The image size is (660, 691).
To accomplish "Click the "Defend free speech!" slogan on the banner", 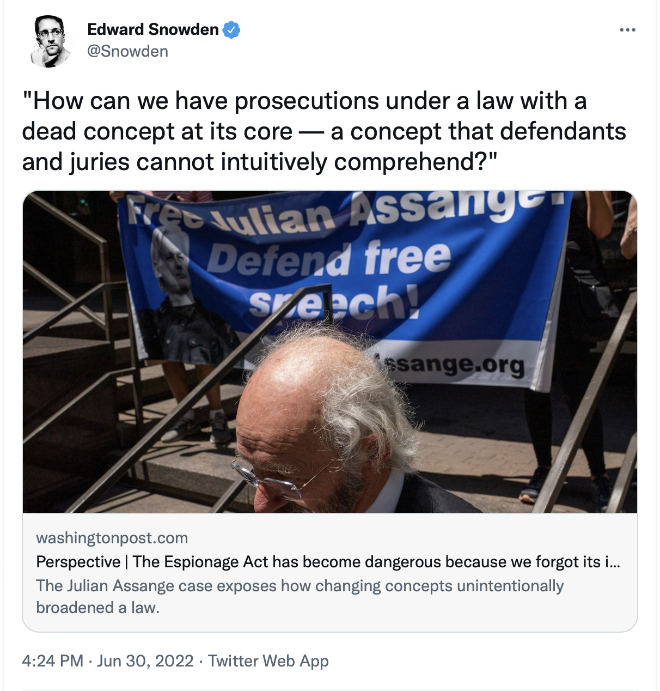I will coord(333,279).
